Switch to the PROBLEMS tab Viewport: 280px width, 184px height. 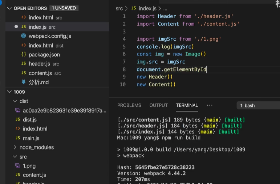(129, 105)
